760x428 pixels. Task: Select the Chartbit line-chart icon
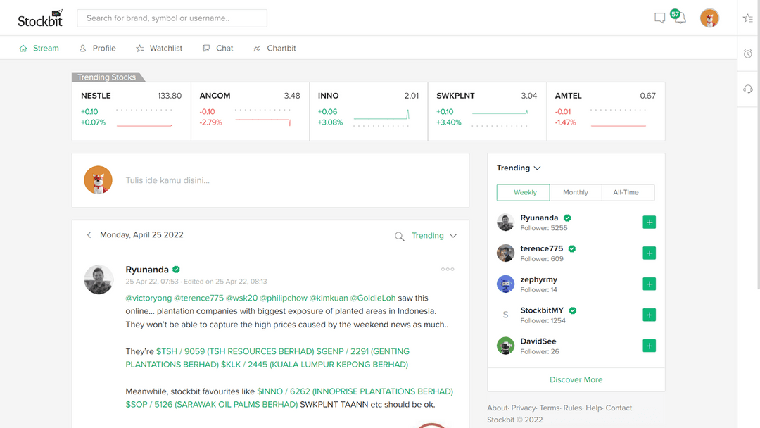click(x=255, y=48)
